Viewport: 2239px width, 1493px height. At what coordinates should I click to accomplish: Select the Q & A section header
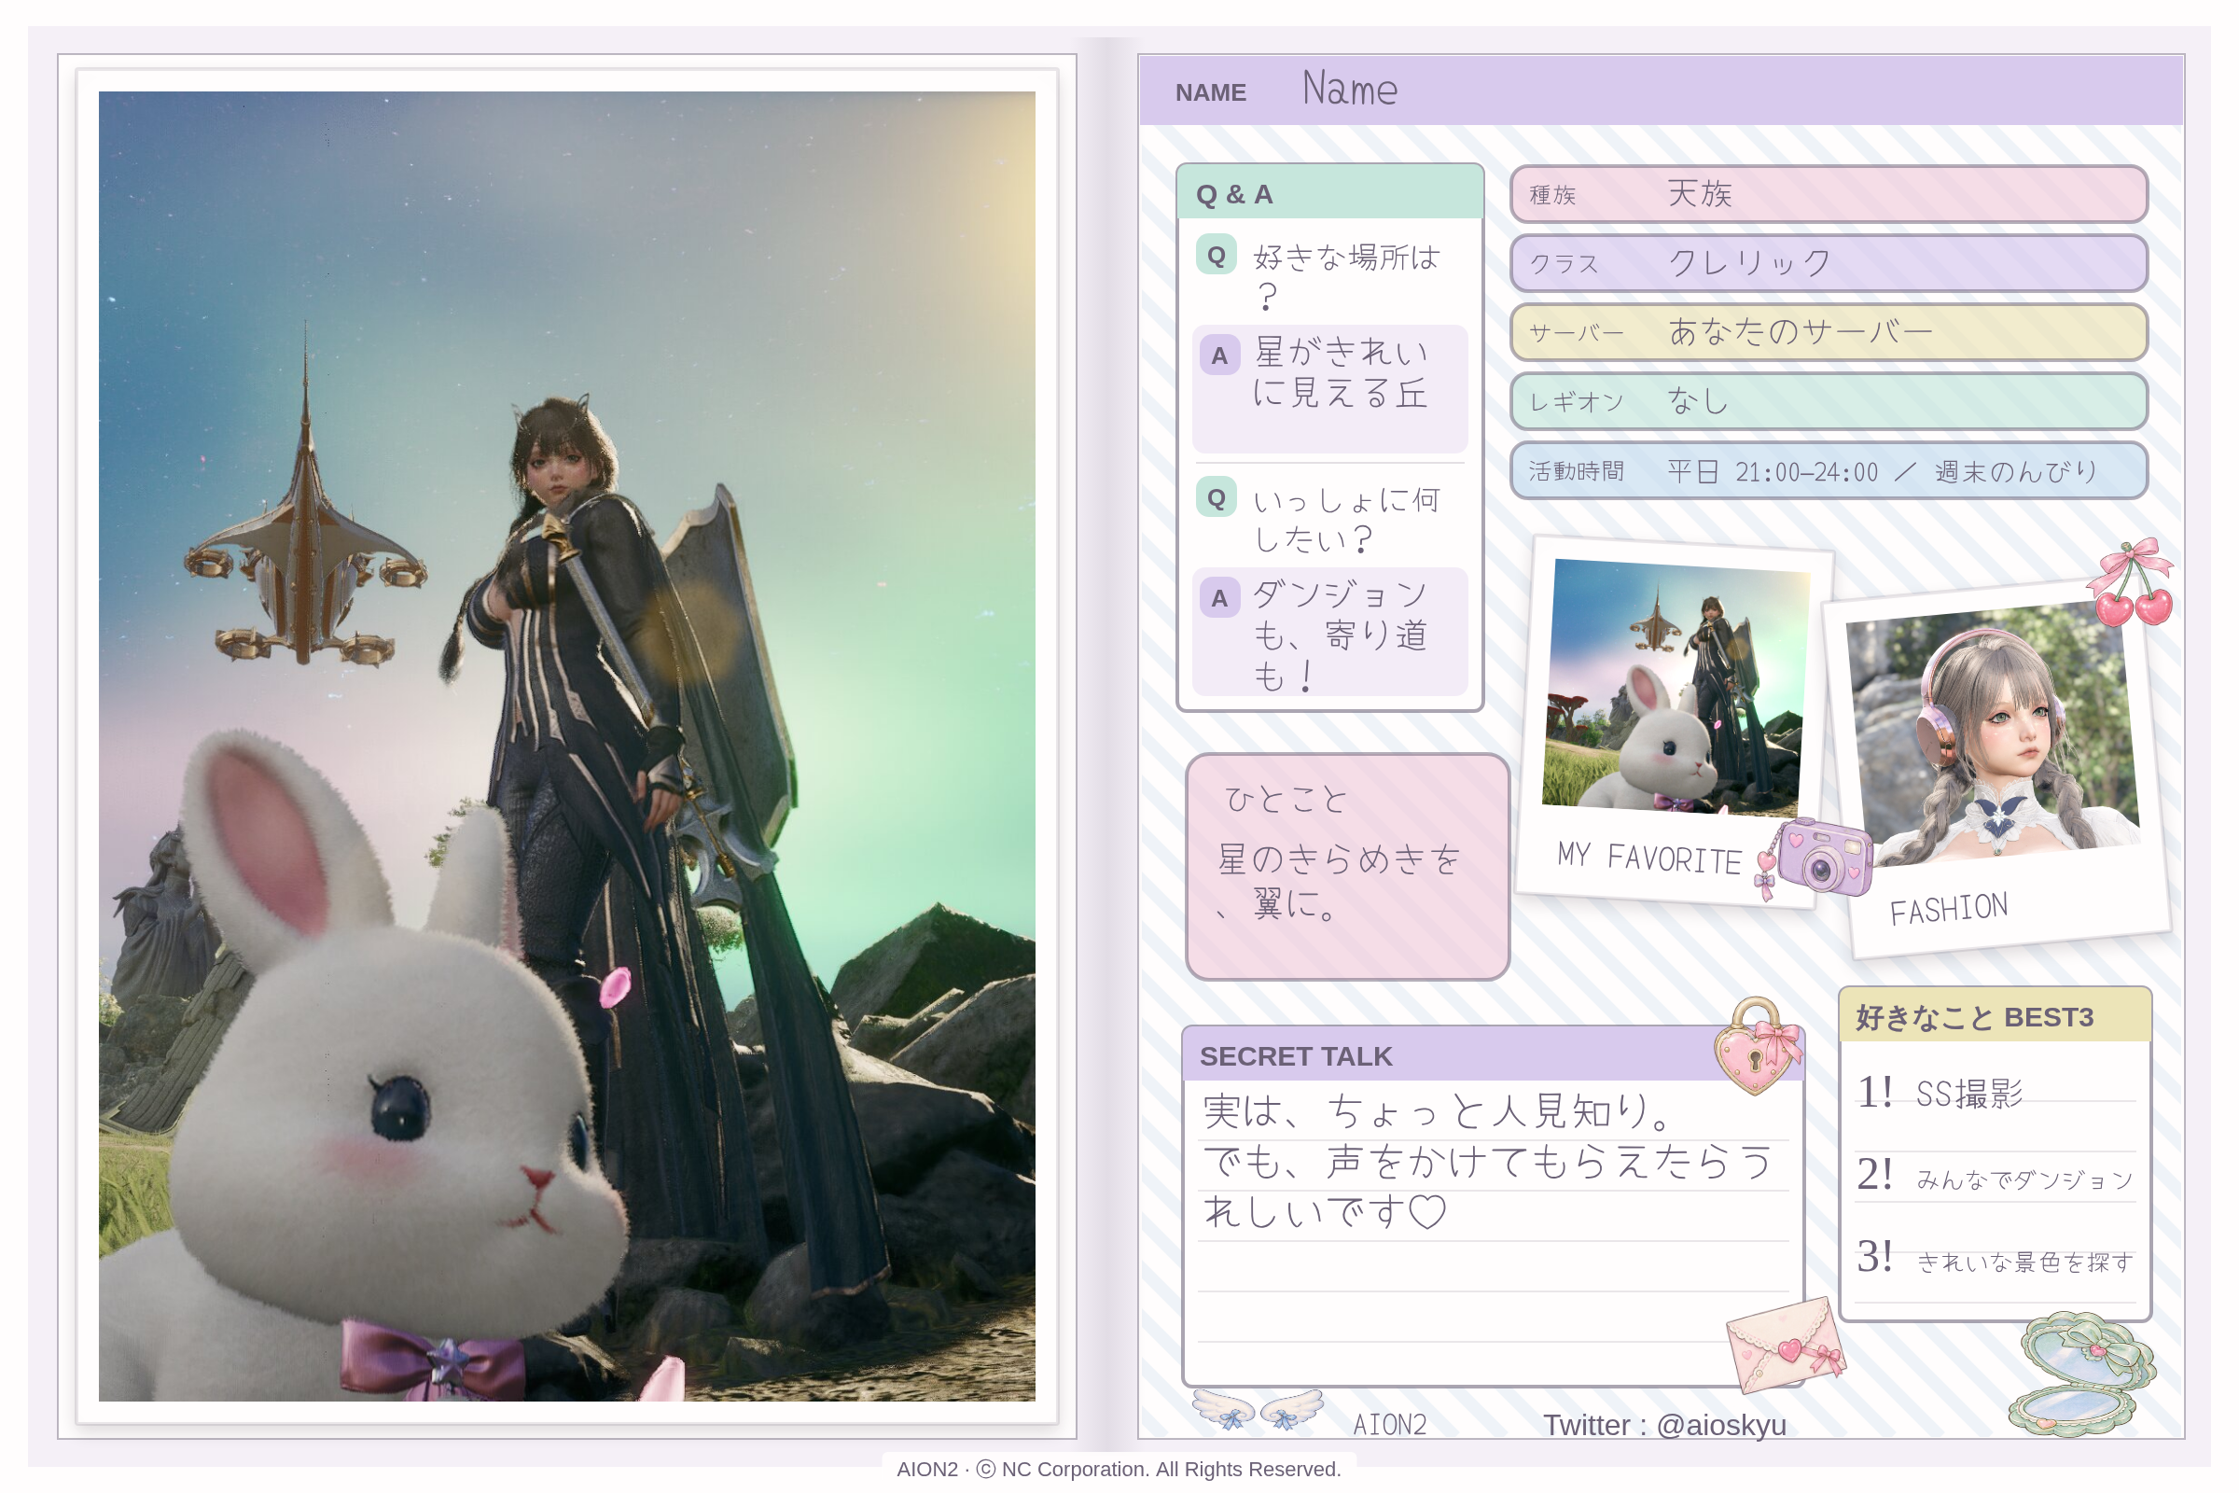[1330, 193]
